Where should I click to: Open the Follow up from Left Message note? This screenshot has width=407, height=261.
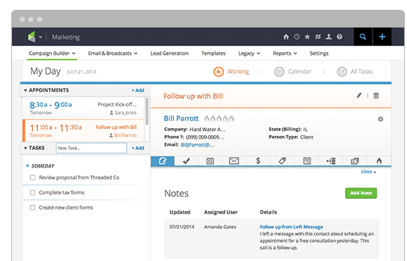[292, 227]
